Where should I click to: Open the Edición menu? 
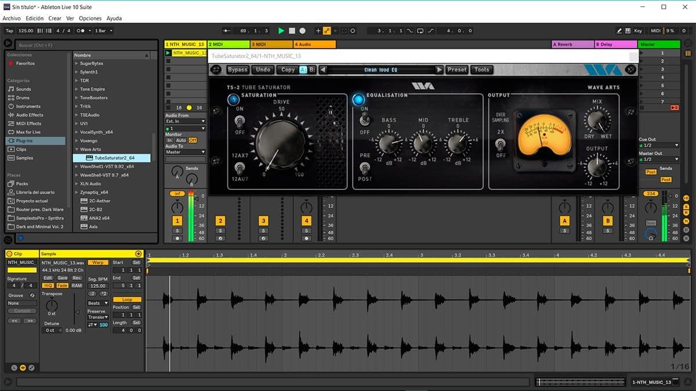[x=34, y=19]
